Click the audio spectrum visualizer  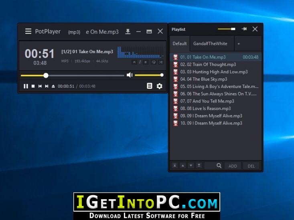click(x=140, y=52)
